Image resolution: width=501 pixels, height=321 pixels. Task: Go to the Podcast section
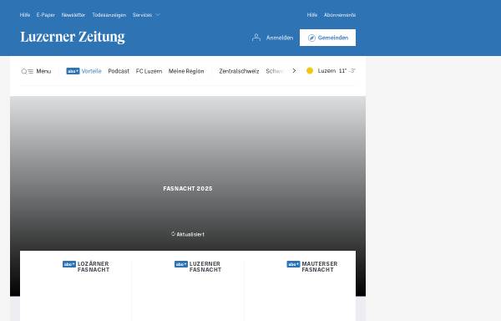click(119, 71)
